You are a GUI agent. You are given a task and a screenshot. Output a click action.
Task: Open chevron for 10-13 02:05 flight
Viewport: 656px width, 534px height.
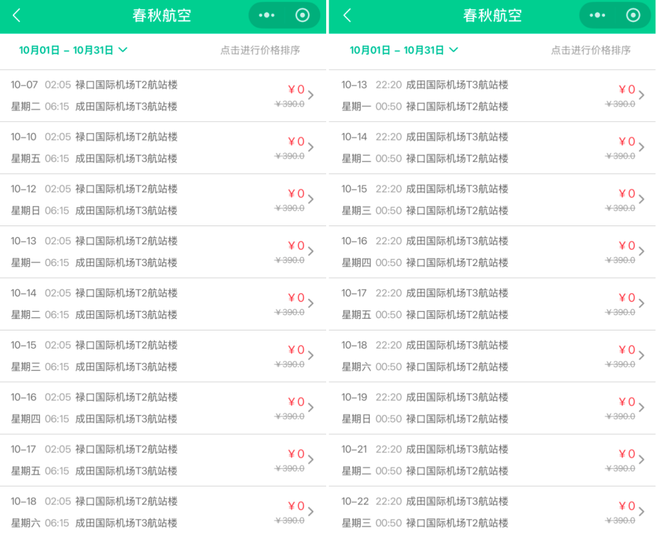coord(311,251)
